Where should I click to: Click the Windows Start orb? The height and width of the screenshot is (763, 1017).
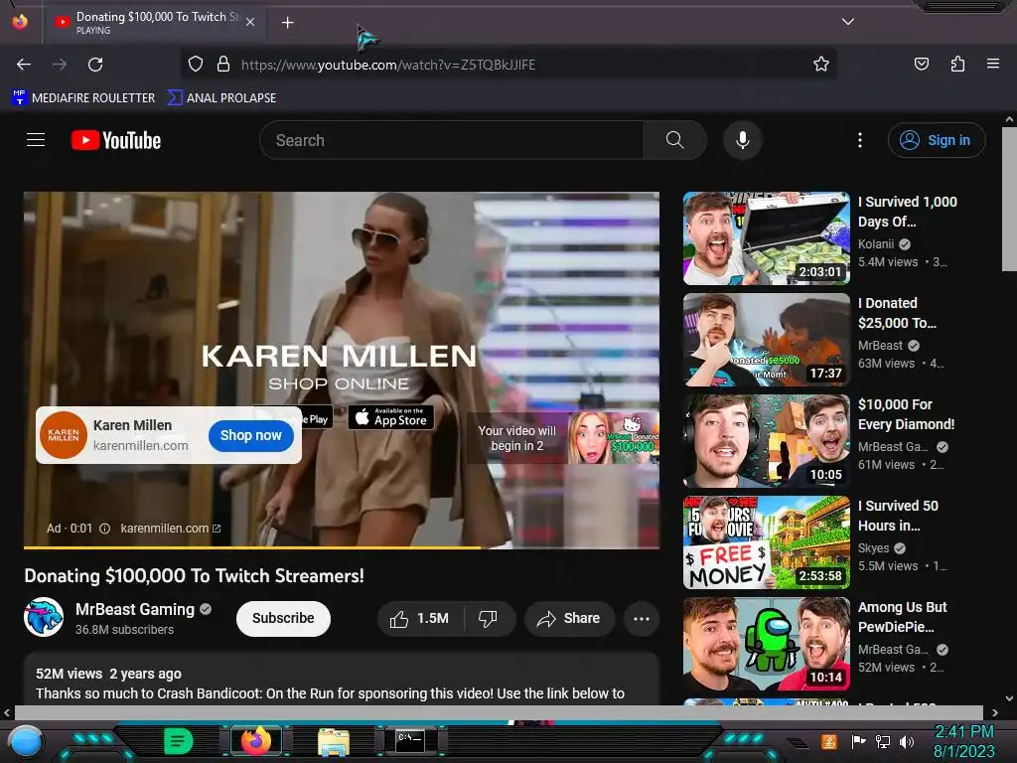[25, 741]
